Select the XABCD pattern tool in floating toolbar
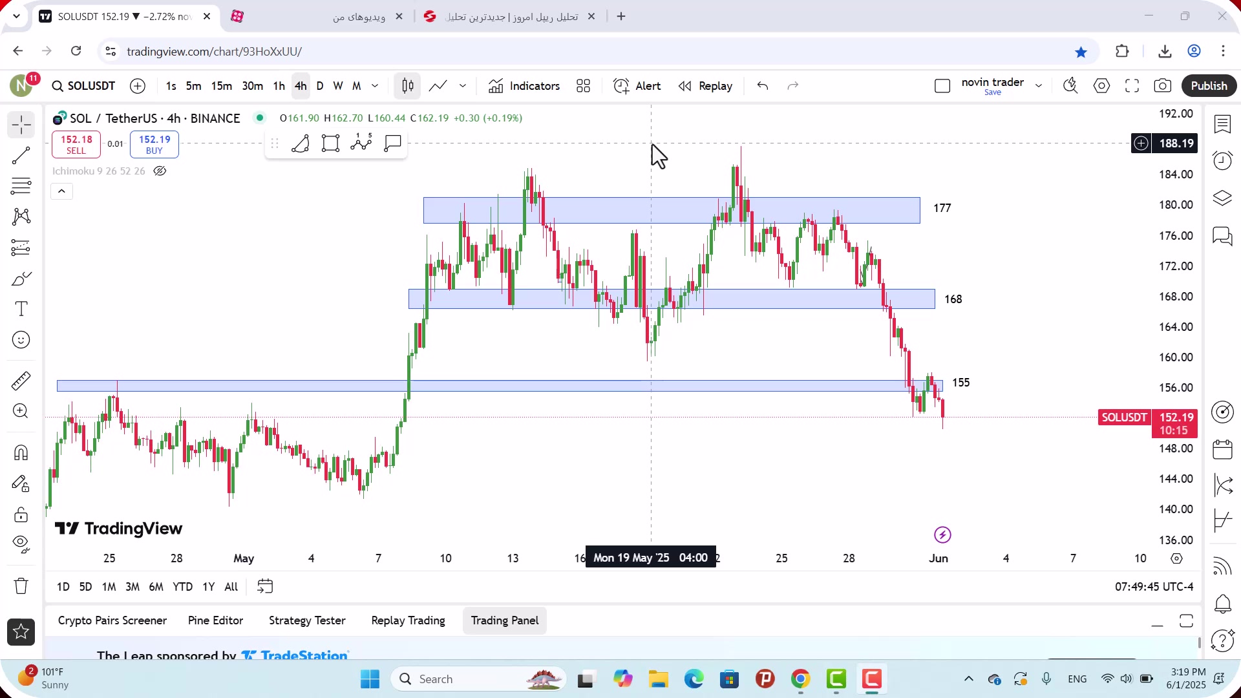Screen dimensions: 1241x698 pos(361,143)
